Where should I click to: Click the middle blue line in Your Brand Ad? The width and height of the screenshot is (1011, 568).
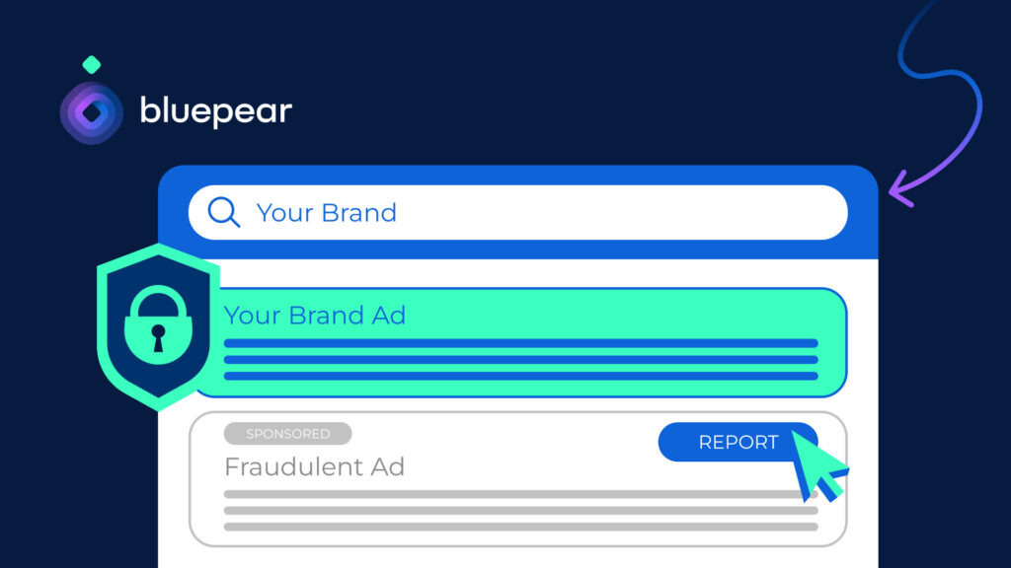click(520, 359)
